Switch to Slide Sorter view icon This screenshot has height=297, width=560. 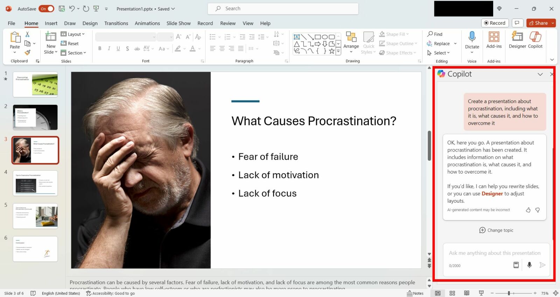(452, 293)
